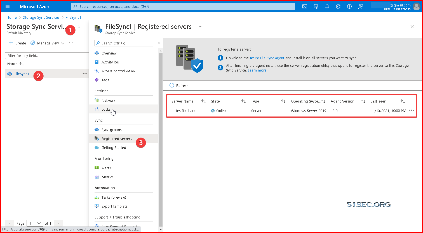The height and width of the screenshot is (233, 423).
Task: Click the Learn more link
Action: pyautogui.click(x=257, y=70)
